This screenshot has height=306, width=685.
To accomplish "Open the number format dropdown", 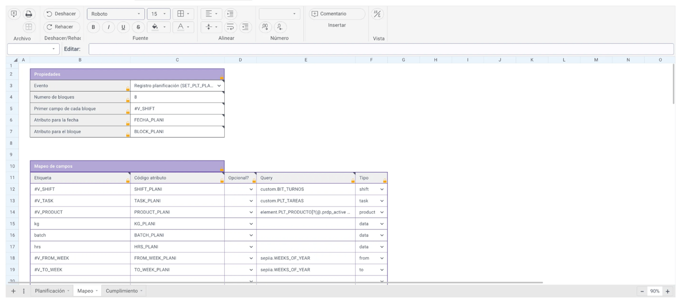I will (279, 14).
